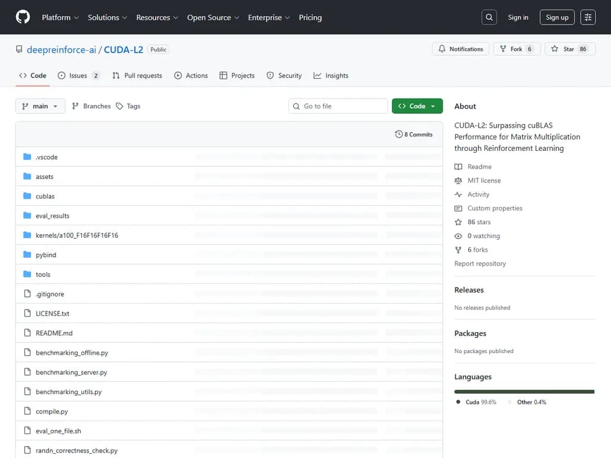Expand the Platform menu in header
This screenshot has height=458, width=611.
(60, 17)
